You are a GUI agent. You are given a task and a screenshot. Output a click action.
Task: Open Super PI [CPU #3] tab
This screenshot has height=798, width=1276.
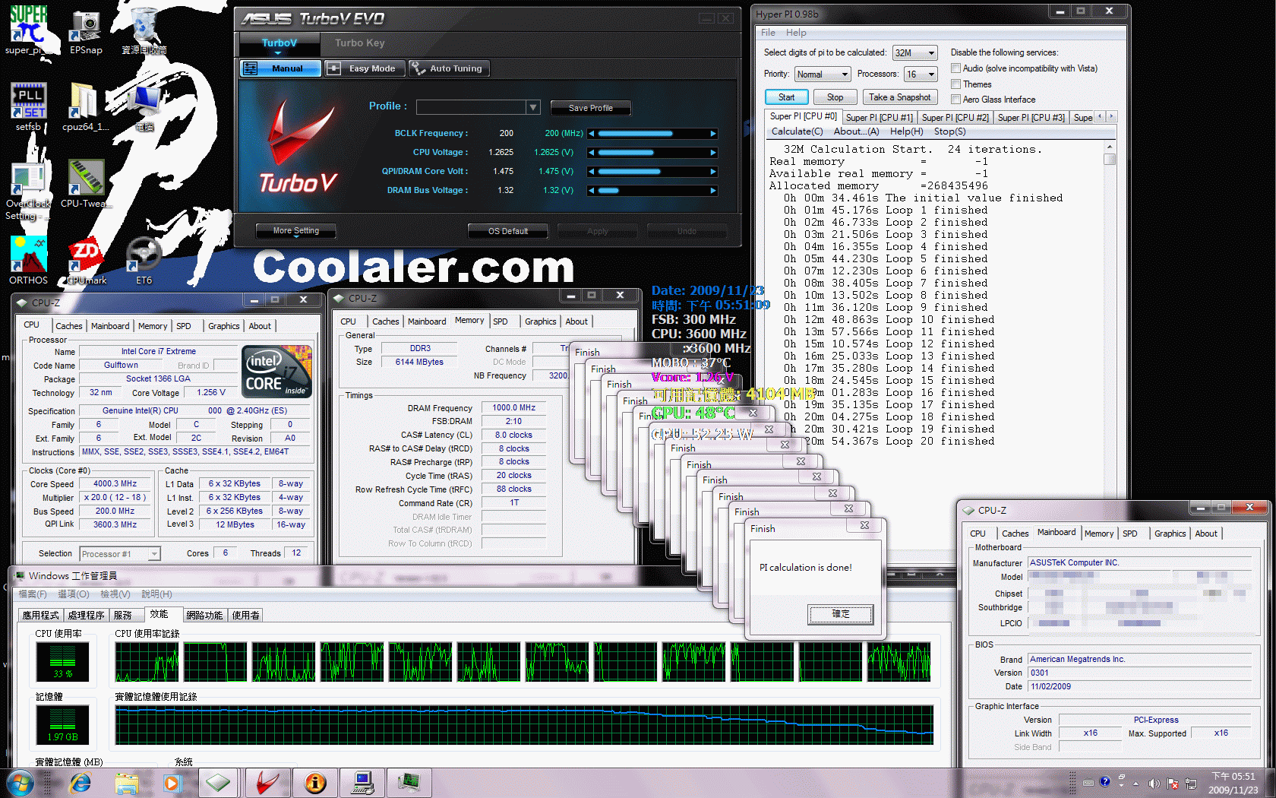(x=1031, y=117)
